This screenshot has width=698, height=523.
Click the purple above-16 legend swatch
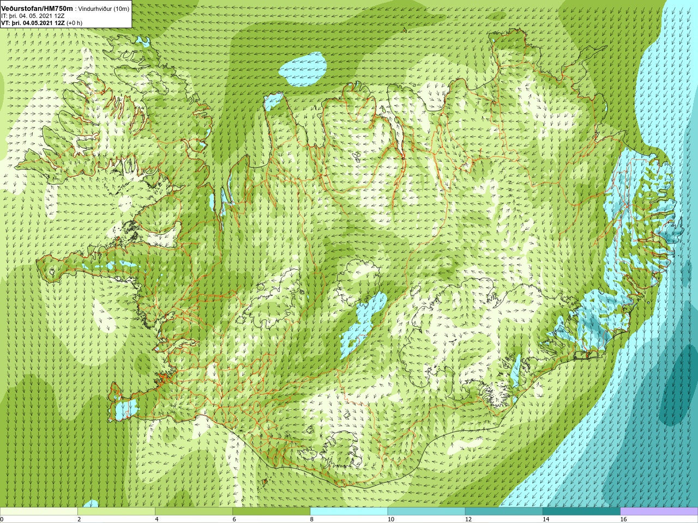pyautogui.click(x=659, y=511)
